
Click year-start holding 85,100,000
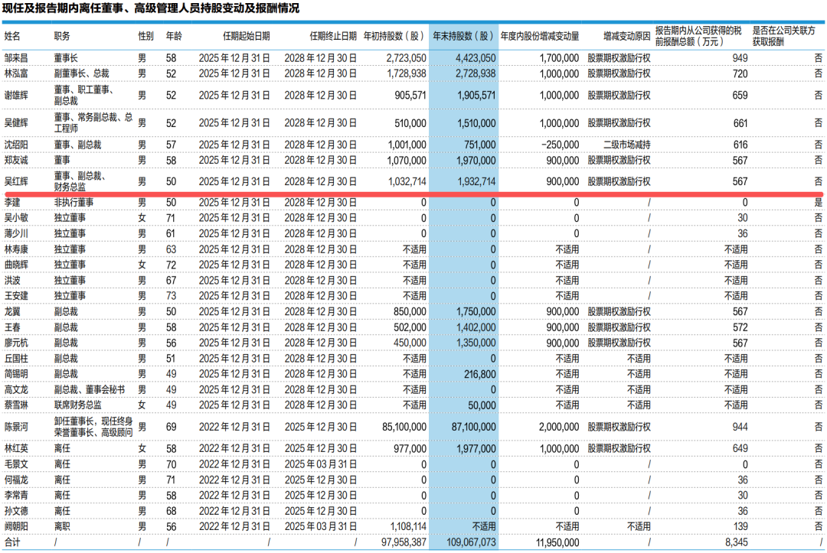coord(404,427)
